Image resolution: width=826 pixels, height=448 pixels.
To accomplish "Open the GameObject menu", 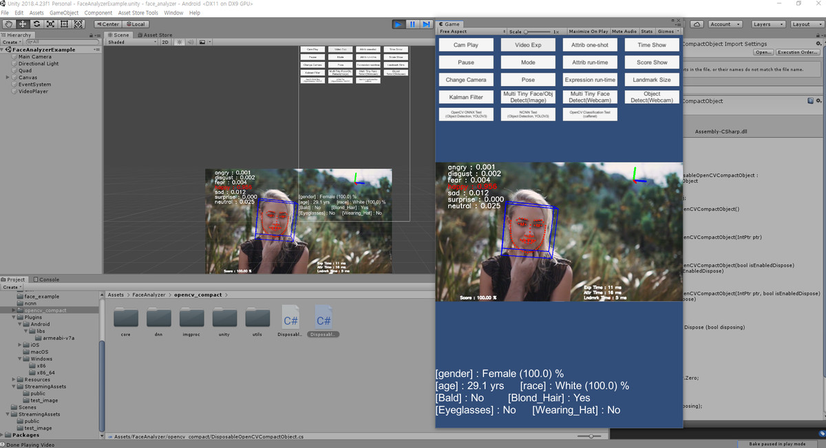I will point(64,12).
